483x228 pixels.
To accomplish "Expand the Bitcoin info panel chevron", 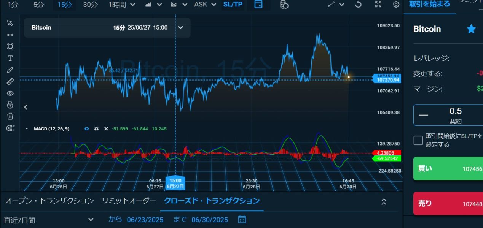I will 180,27.
